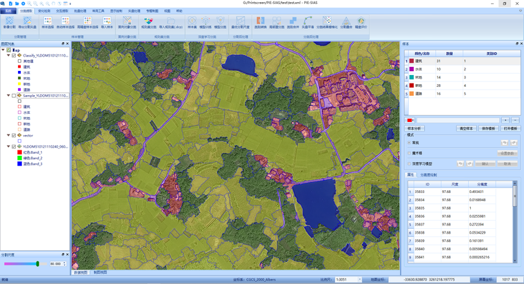Viewport: 524px width, 284px height.
Task: Click the 清空样本 clear samples button
Action: 466,129
